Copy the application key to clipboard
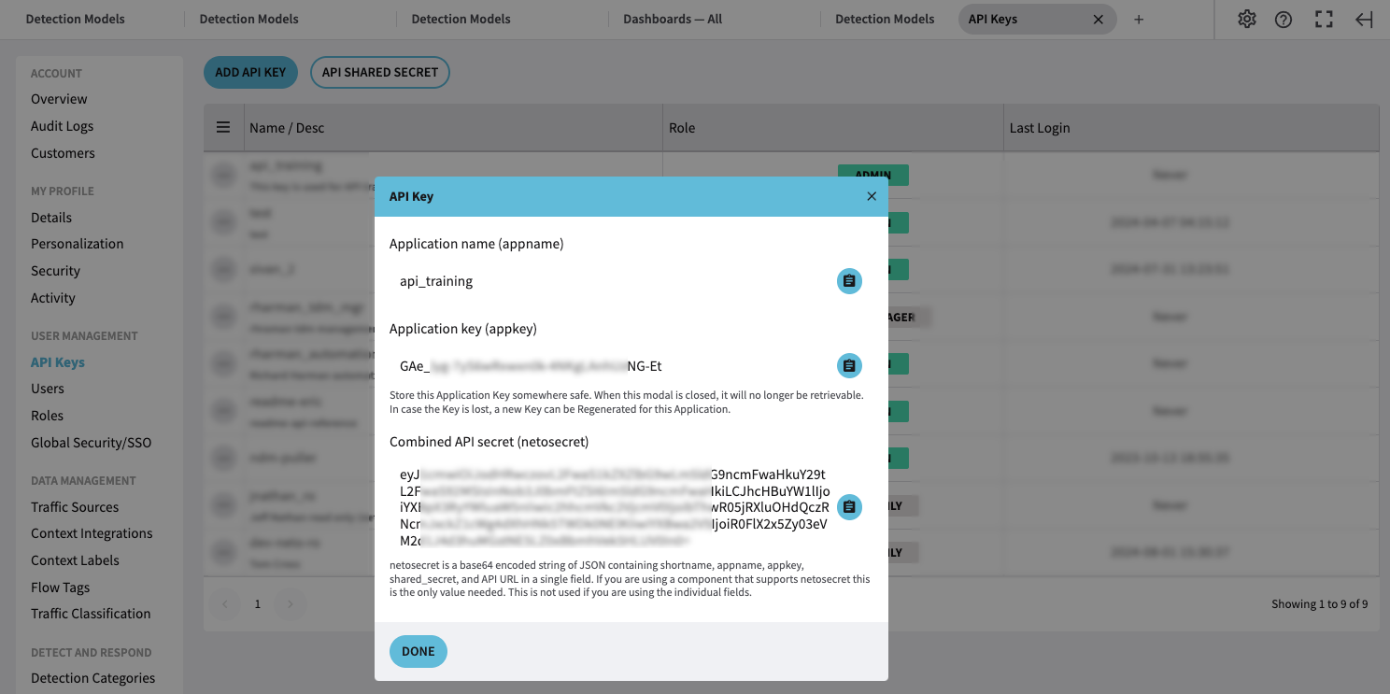 pos(848,366)
